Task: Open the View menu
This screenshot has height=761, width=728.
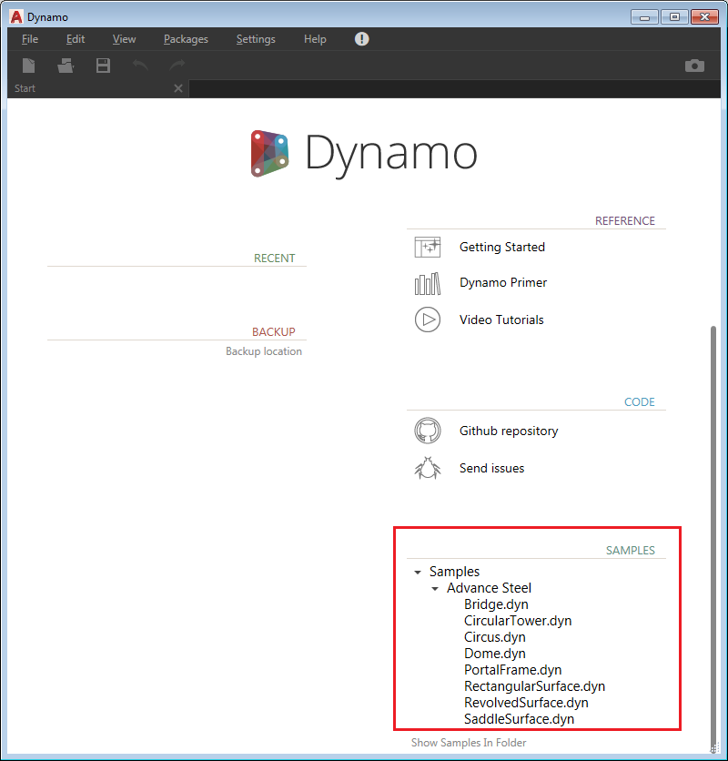Action: (x=125, y=39)
